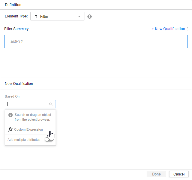The image size is (192, 180).
Task: Click the search or drag object hint
Action: [x=33, y=117]
